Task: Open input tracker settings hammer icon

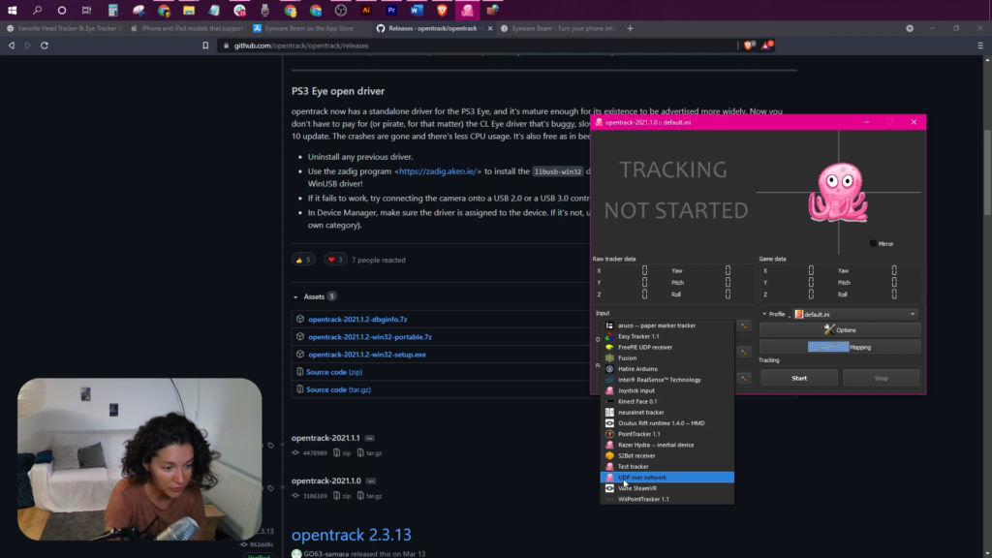Action: tap(744, 325)
